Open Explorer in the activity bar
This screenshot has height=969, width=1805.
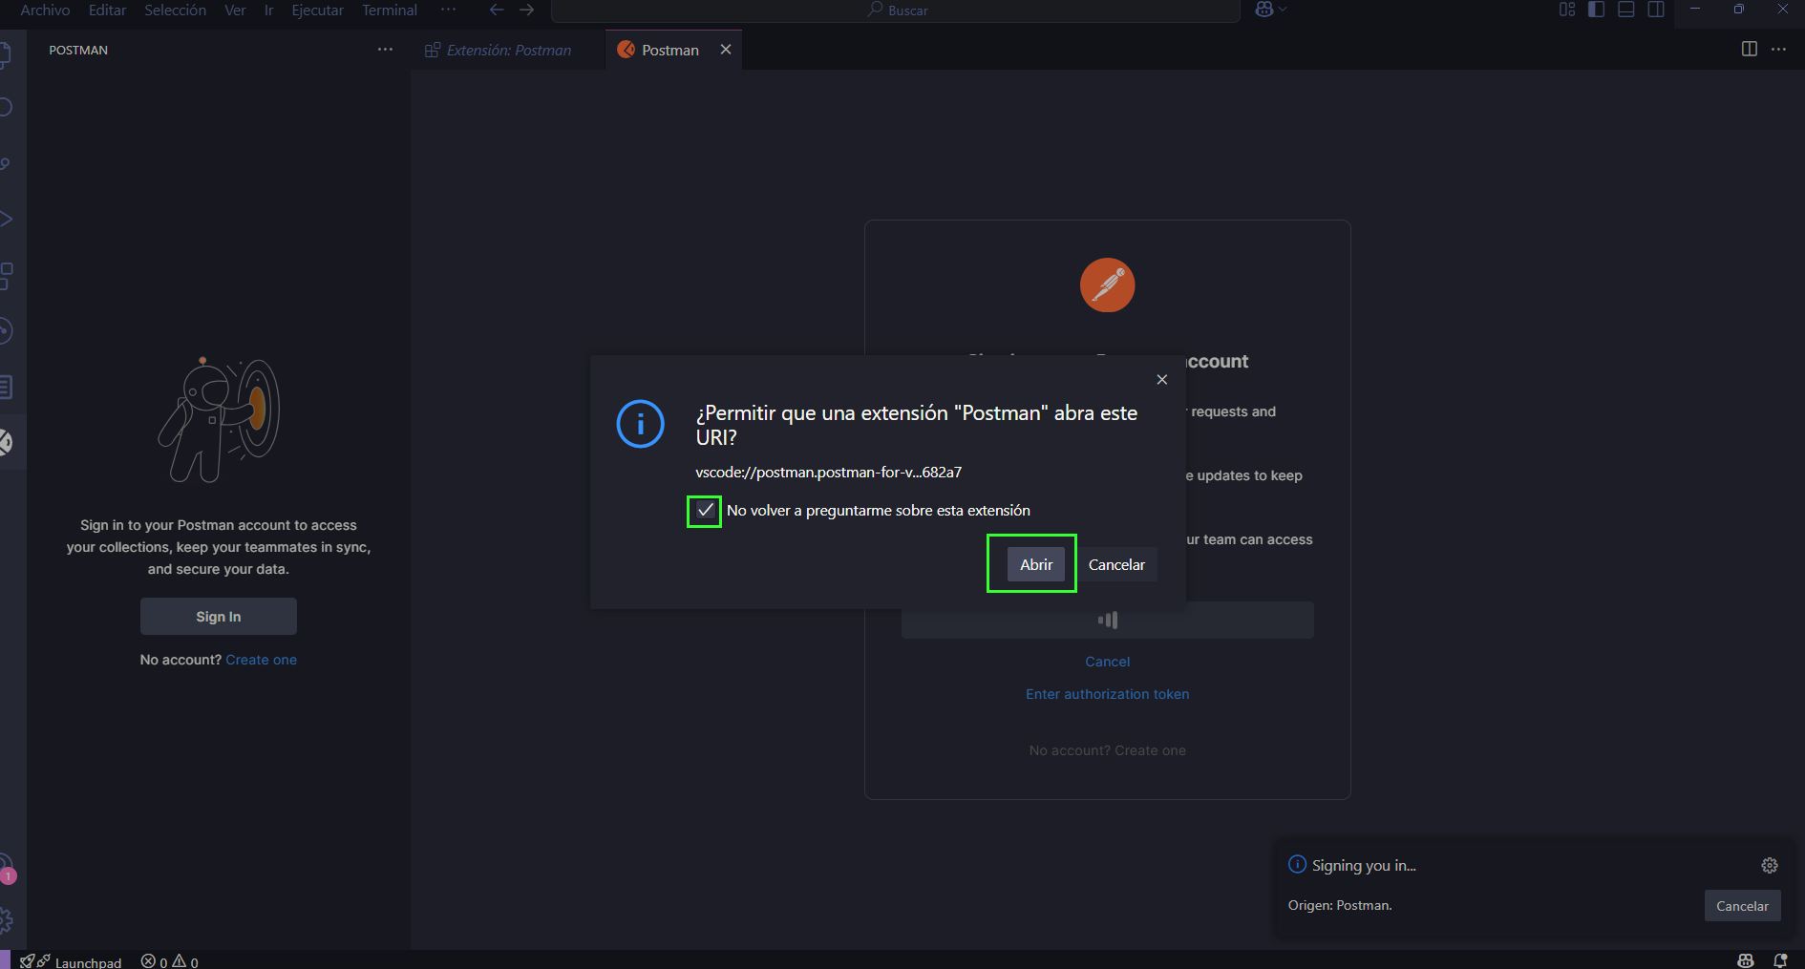pyautogui.click(x=5, y=53)
